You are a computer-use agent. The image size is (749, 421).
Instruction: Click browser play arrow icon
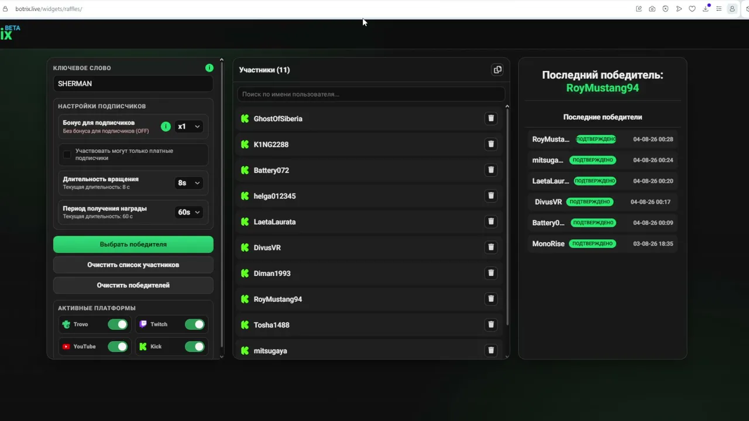679,9
